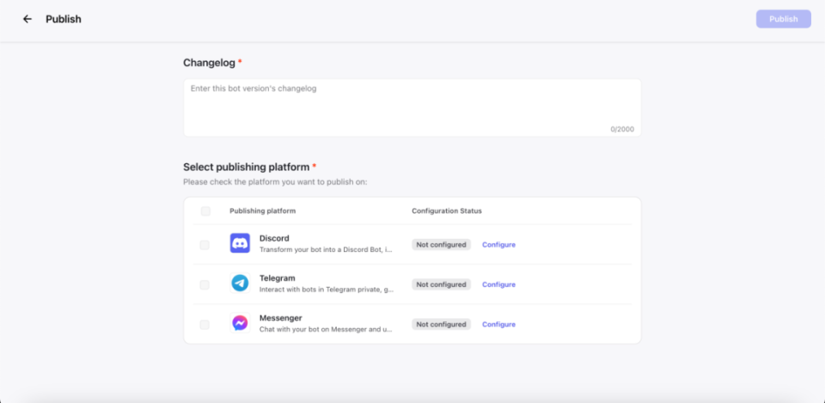Image resolution: width=825 pixels, height=403 pixels.
Task: Open Configure link for Discord
Action: click(x=498, y=245)
